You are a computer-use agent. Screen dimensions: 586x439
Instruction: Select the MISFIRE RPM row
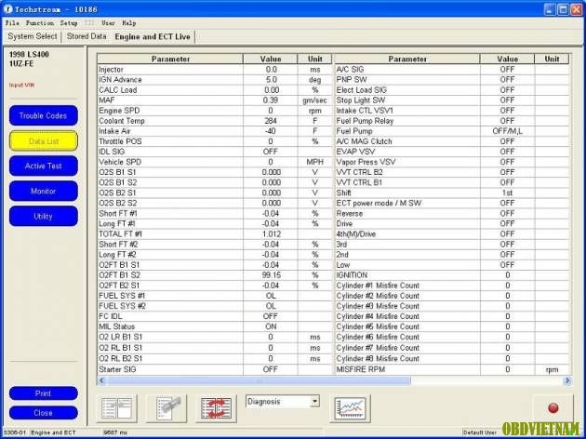coord(451,369)
